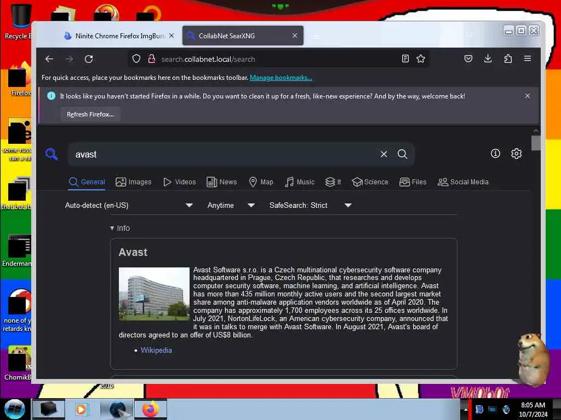Clear the avast search query
The width and height of the screenshot is (561, 420).
coord(384,154)
